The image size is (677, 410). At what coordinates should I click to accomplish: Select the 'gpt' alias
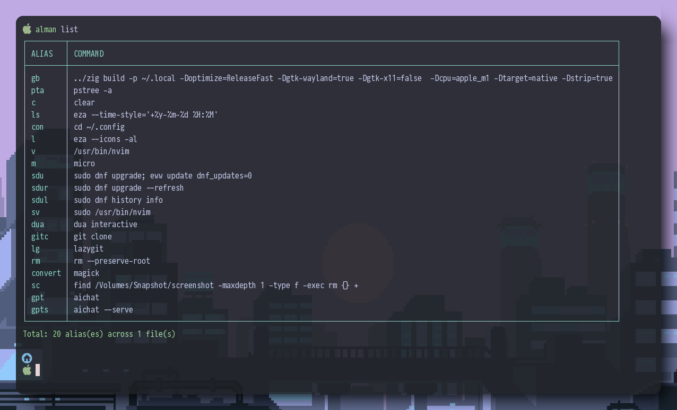(x=38, y=298)
